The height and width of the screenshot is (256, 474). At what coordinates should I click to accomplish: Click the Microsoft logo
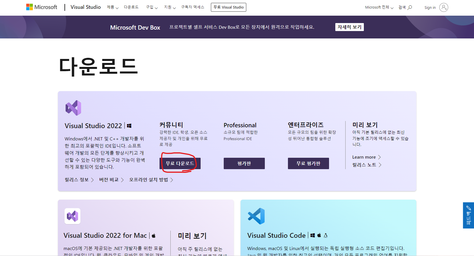pos(42,7)
